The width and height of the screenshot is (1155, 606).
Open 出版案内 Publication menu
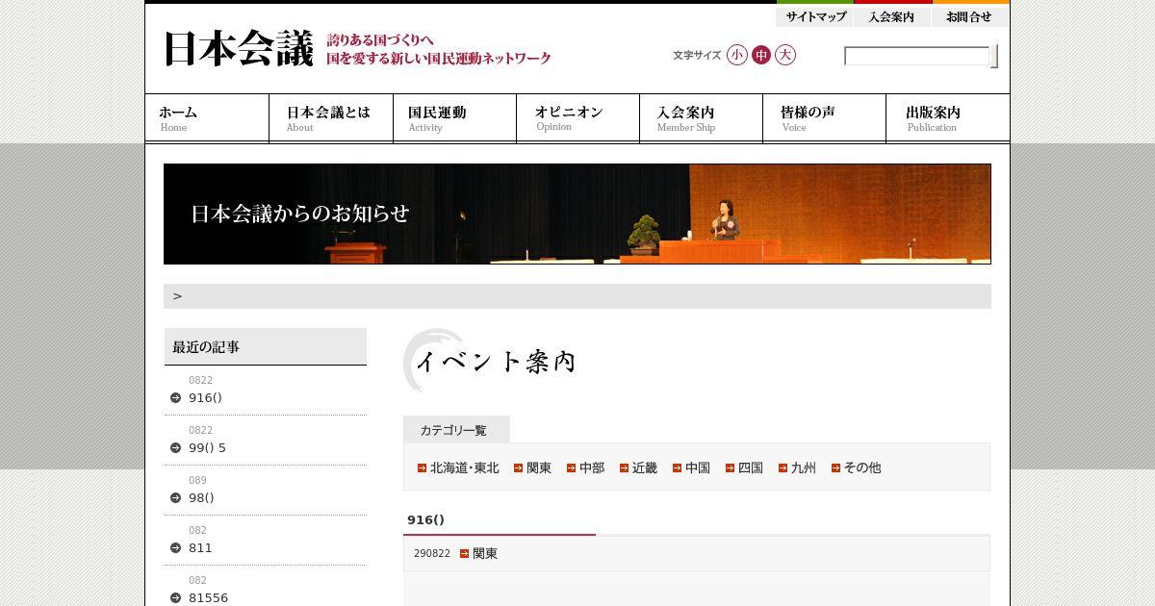pos(948,118)
